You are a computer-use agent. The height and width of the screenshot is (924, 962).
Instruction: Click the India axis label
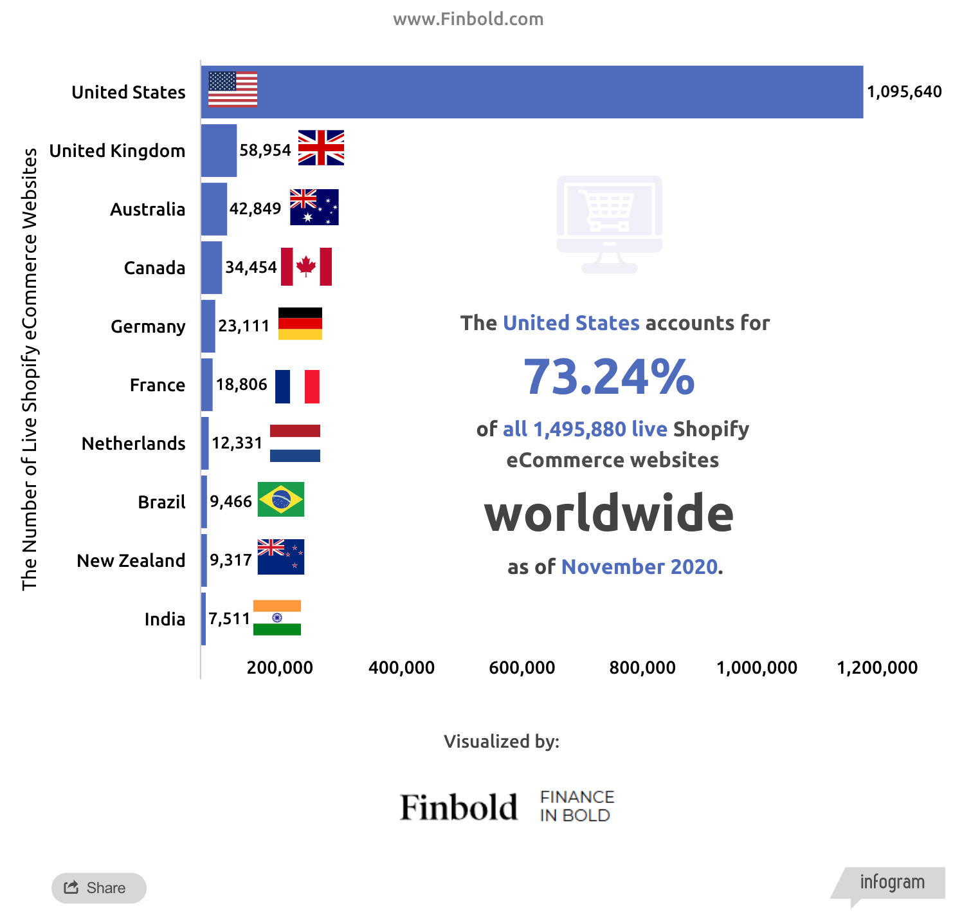click(x=165, y=619)
